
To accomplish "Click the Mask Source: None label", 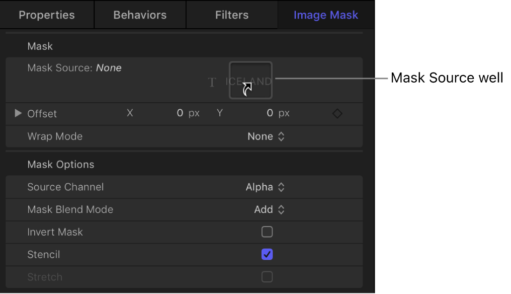I will click(74, 68).
